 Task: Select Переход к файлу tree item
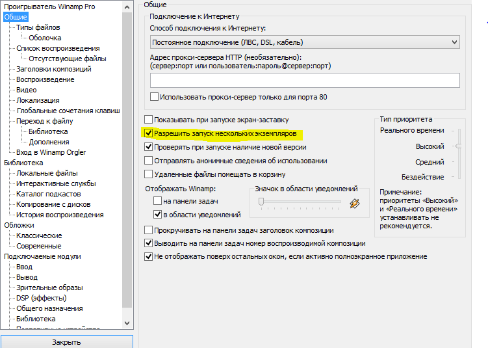[x=44, y=121]
